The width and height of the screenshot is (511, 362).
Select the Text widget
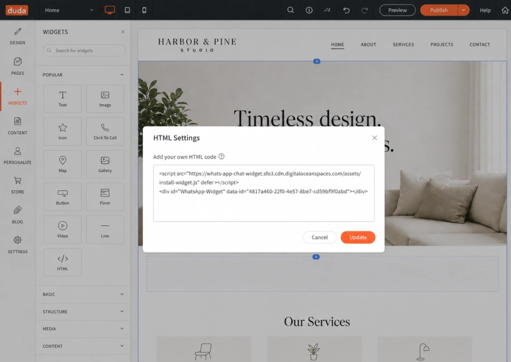tap(62, 99)
